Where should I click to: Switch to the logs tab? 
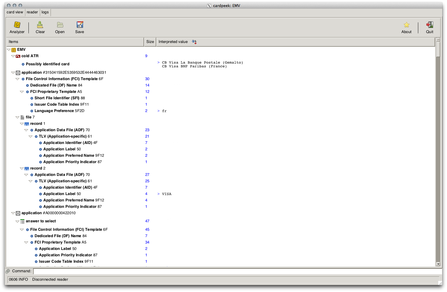pos(45,12)
